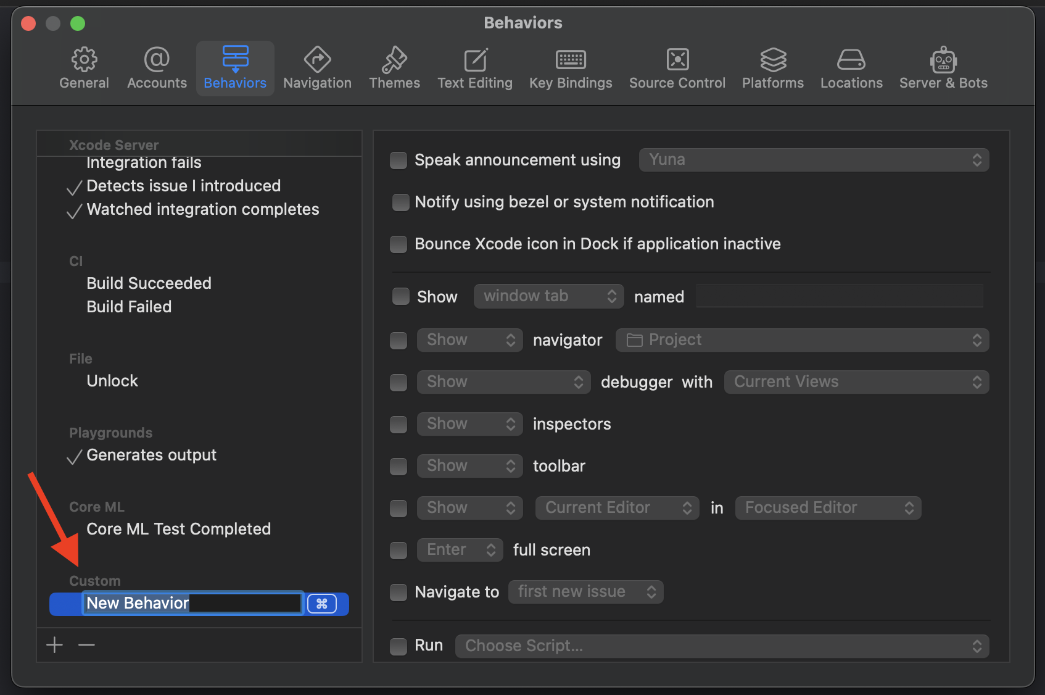Open the Current Views dropdown
1045x695 pixels.
coord(856,382)
